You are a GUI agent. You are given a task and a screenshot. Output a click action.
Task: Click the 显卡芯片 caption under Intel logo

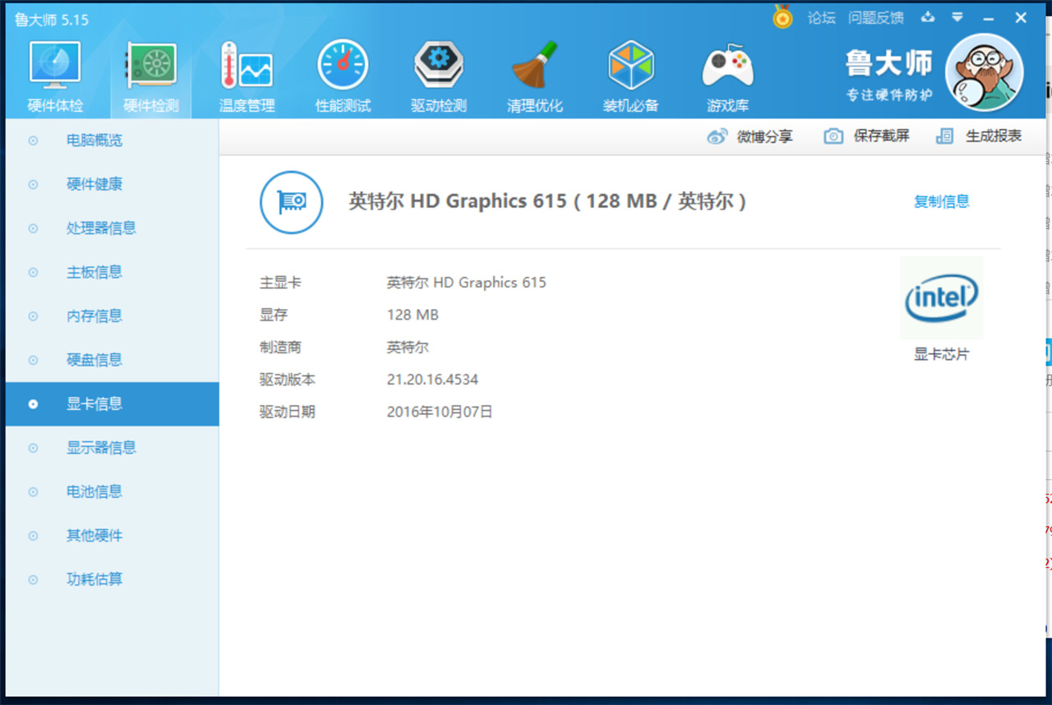[941, 355]
